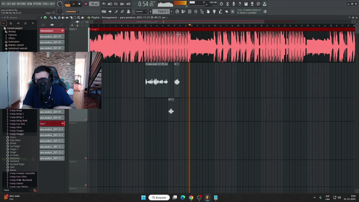Expand Remote control in browser
The height and width of the screenshot is (202, 359).
click(x=16, y=45)
